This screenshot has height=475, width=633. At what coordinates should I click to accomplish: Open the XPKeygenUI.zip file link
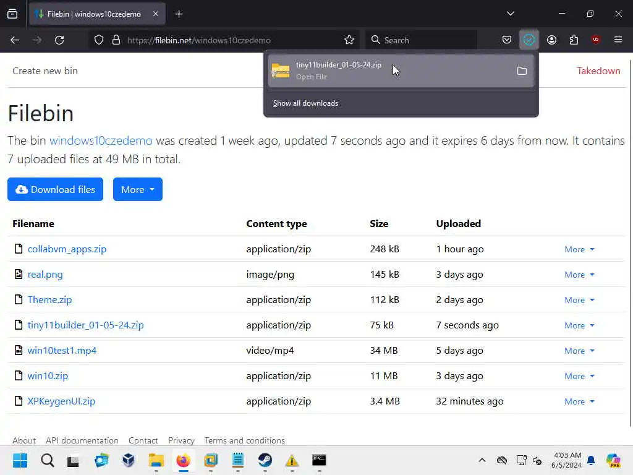[61, 401]
